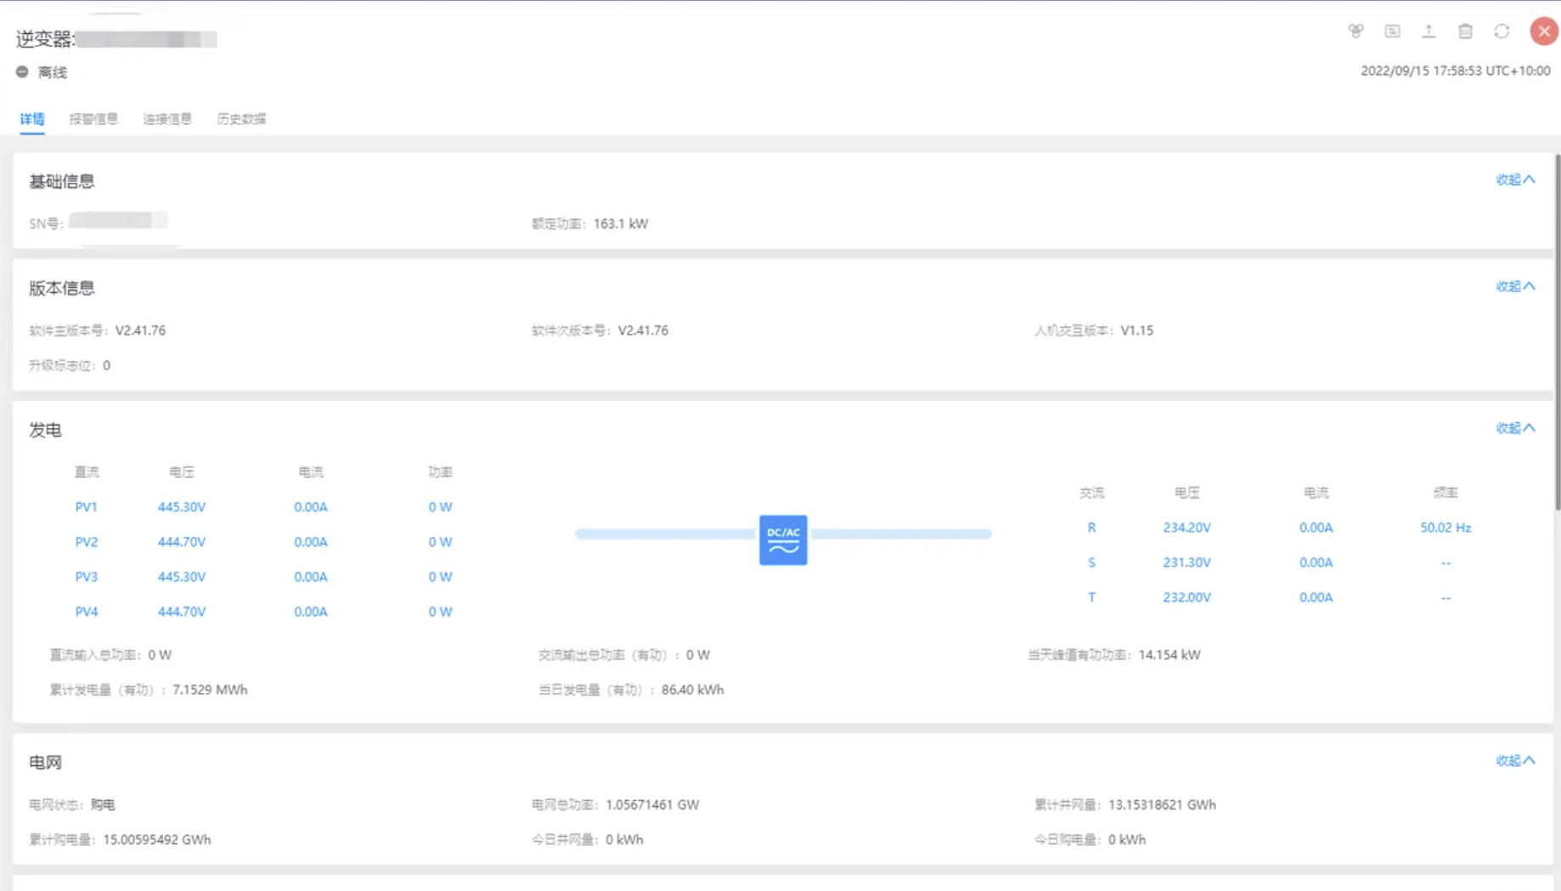Open the parameter settings panel icon
Viewport: 1561px width, 891px height.
1392,31
